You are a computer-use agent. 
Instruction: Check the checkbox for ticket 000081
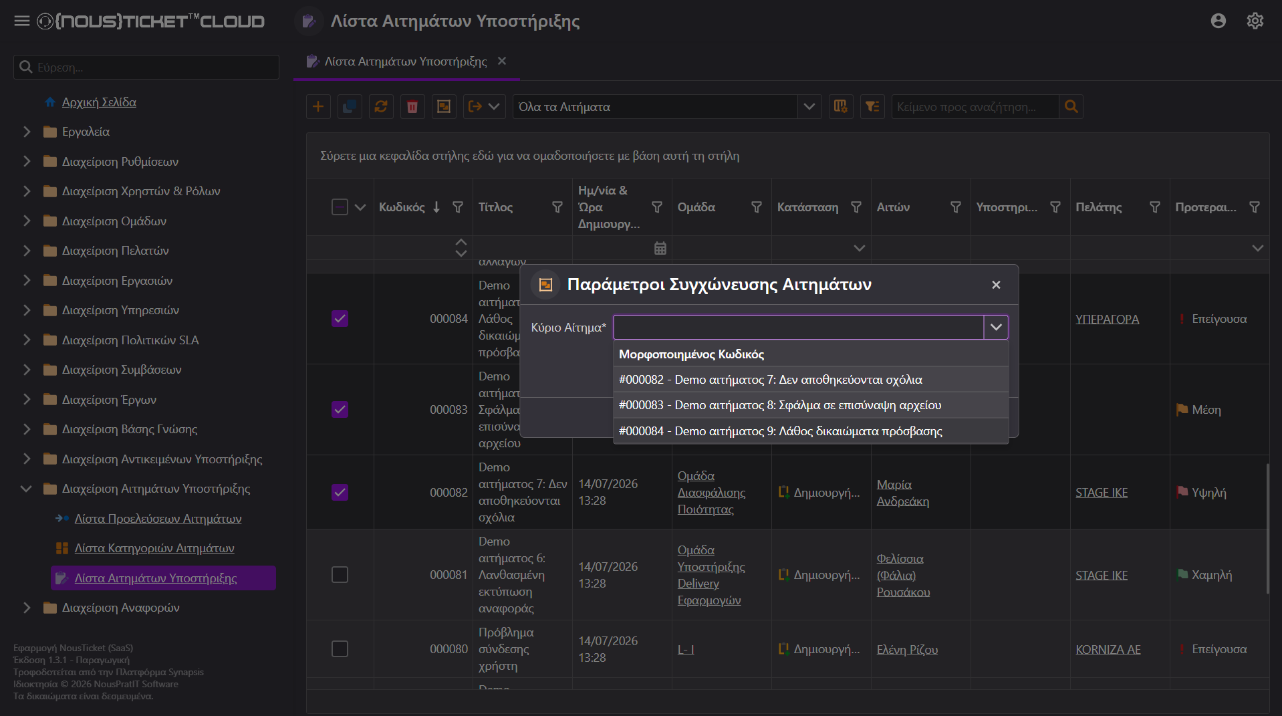(x=340, y=575)
